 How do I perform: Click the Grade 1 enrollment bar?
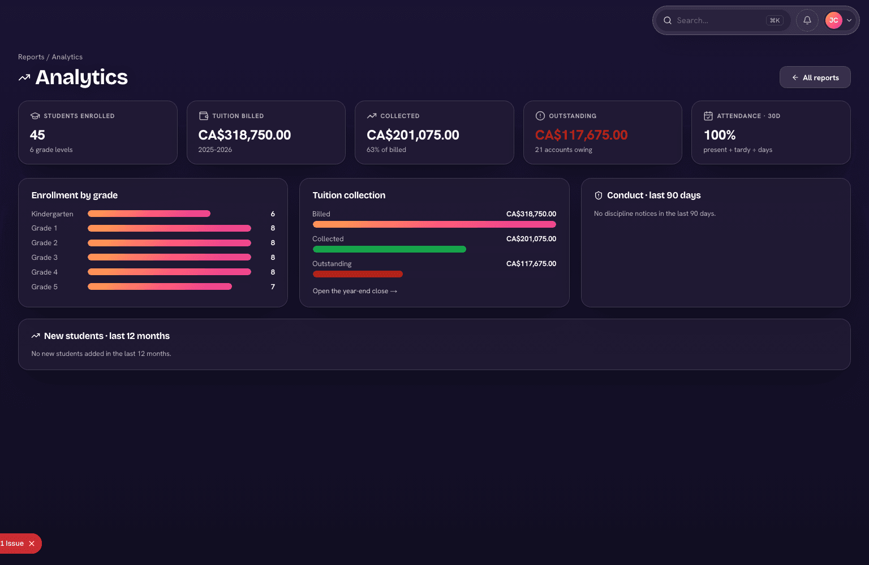coord(169,228)
